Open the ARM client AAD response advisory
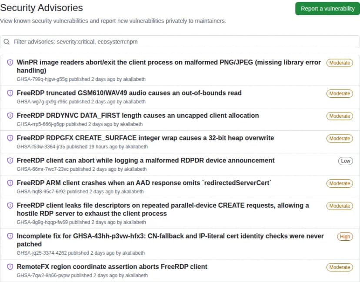 pos(144,183)
